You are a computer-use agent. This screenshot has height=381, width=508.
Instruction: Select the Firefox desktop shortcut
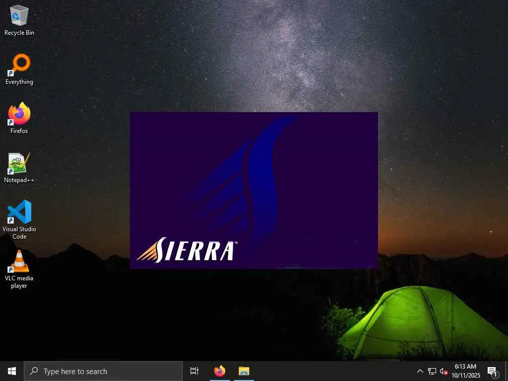19,118
